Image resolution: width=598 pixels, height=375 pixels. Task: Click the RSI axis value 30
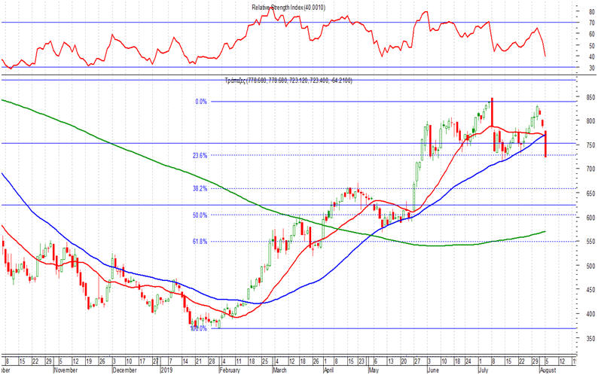(x=591, y=68)
